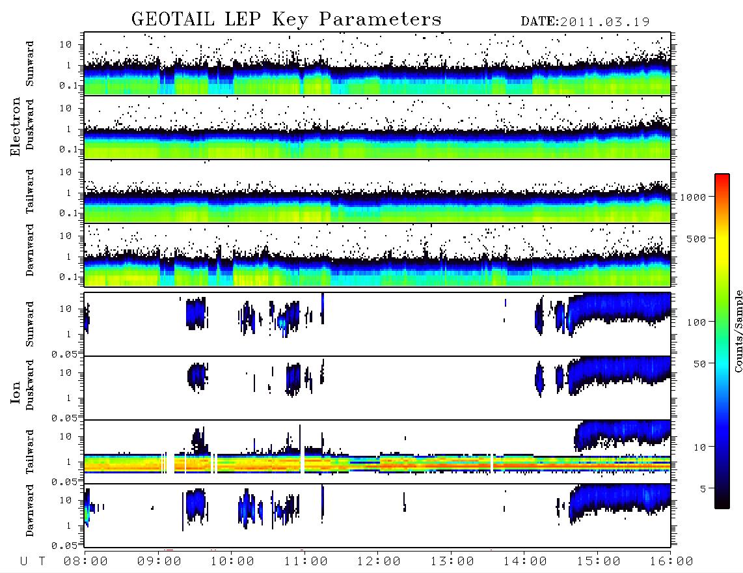This screenshot has height=573, width=743.
Task: Open the Electron Sunward spectrogram panel
Action: point(377,64)
